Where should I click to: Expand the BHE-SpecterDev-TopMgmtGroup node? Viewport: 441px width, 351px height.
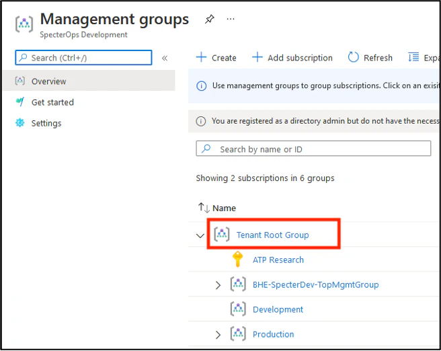click(x=217, y=285)
